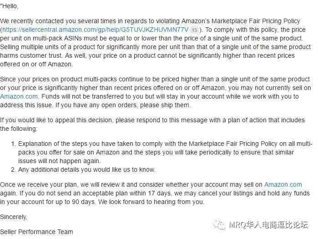Open the Amazon.com link before 'Funds will not'
Viewport: 318px width, 239px height.
click(x=19, y=96)
